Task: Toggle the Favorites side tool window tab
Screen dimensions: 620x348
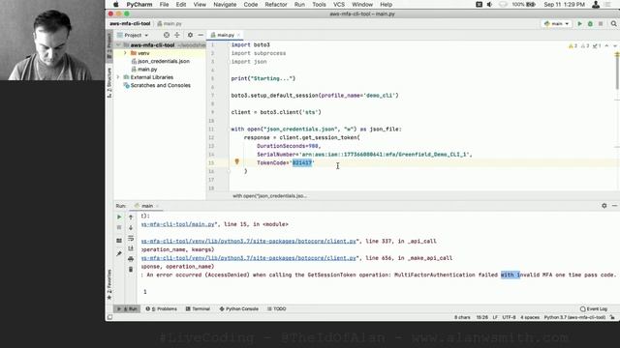Action: tap(109, 284)
